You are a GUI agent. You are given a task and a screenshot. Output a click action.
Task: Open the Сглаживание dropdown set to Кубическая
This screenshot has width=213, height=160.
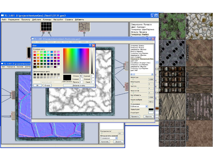point(139,106)
